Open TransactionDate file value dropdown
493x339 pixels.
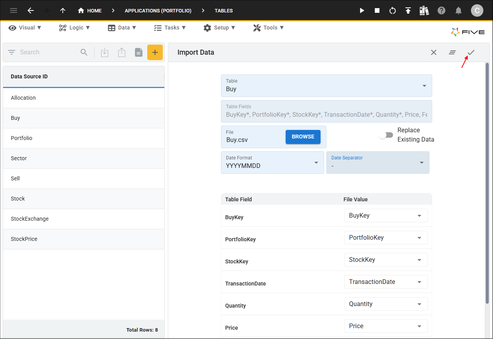386,282
